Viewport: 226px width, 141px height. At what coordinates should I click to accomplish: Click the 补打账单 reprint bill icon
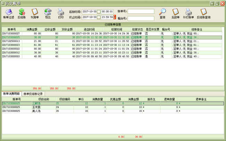click(189, 13)
